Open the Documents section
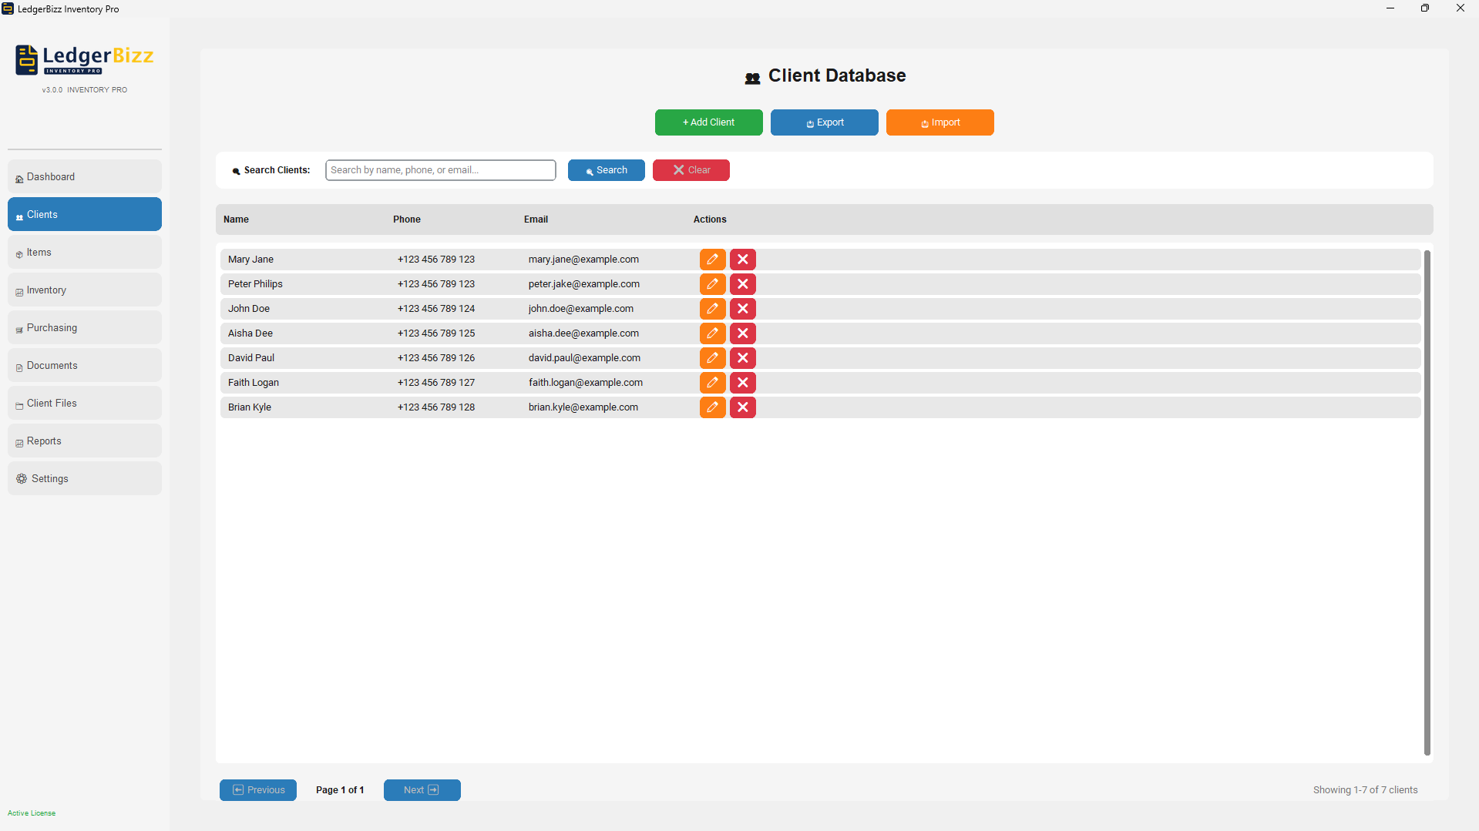This screenshot has width=1479, height=831. pos(85,366)
